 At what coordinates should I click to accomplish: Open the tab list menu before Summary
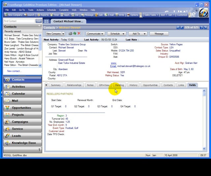point(46,85)
